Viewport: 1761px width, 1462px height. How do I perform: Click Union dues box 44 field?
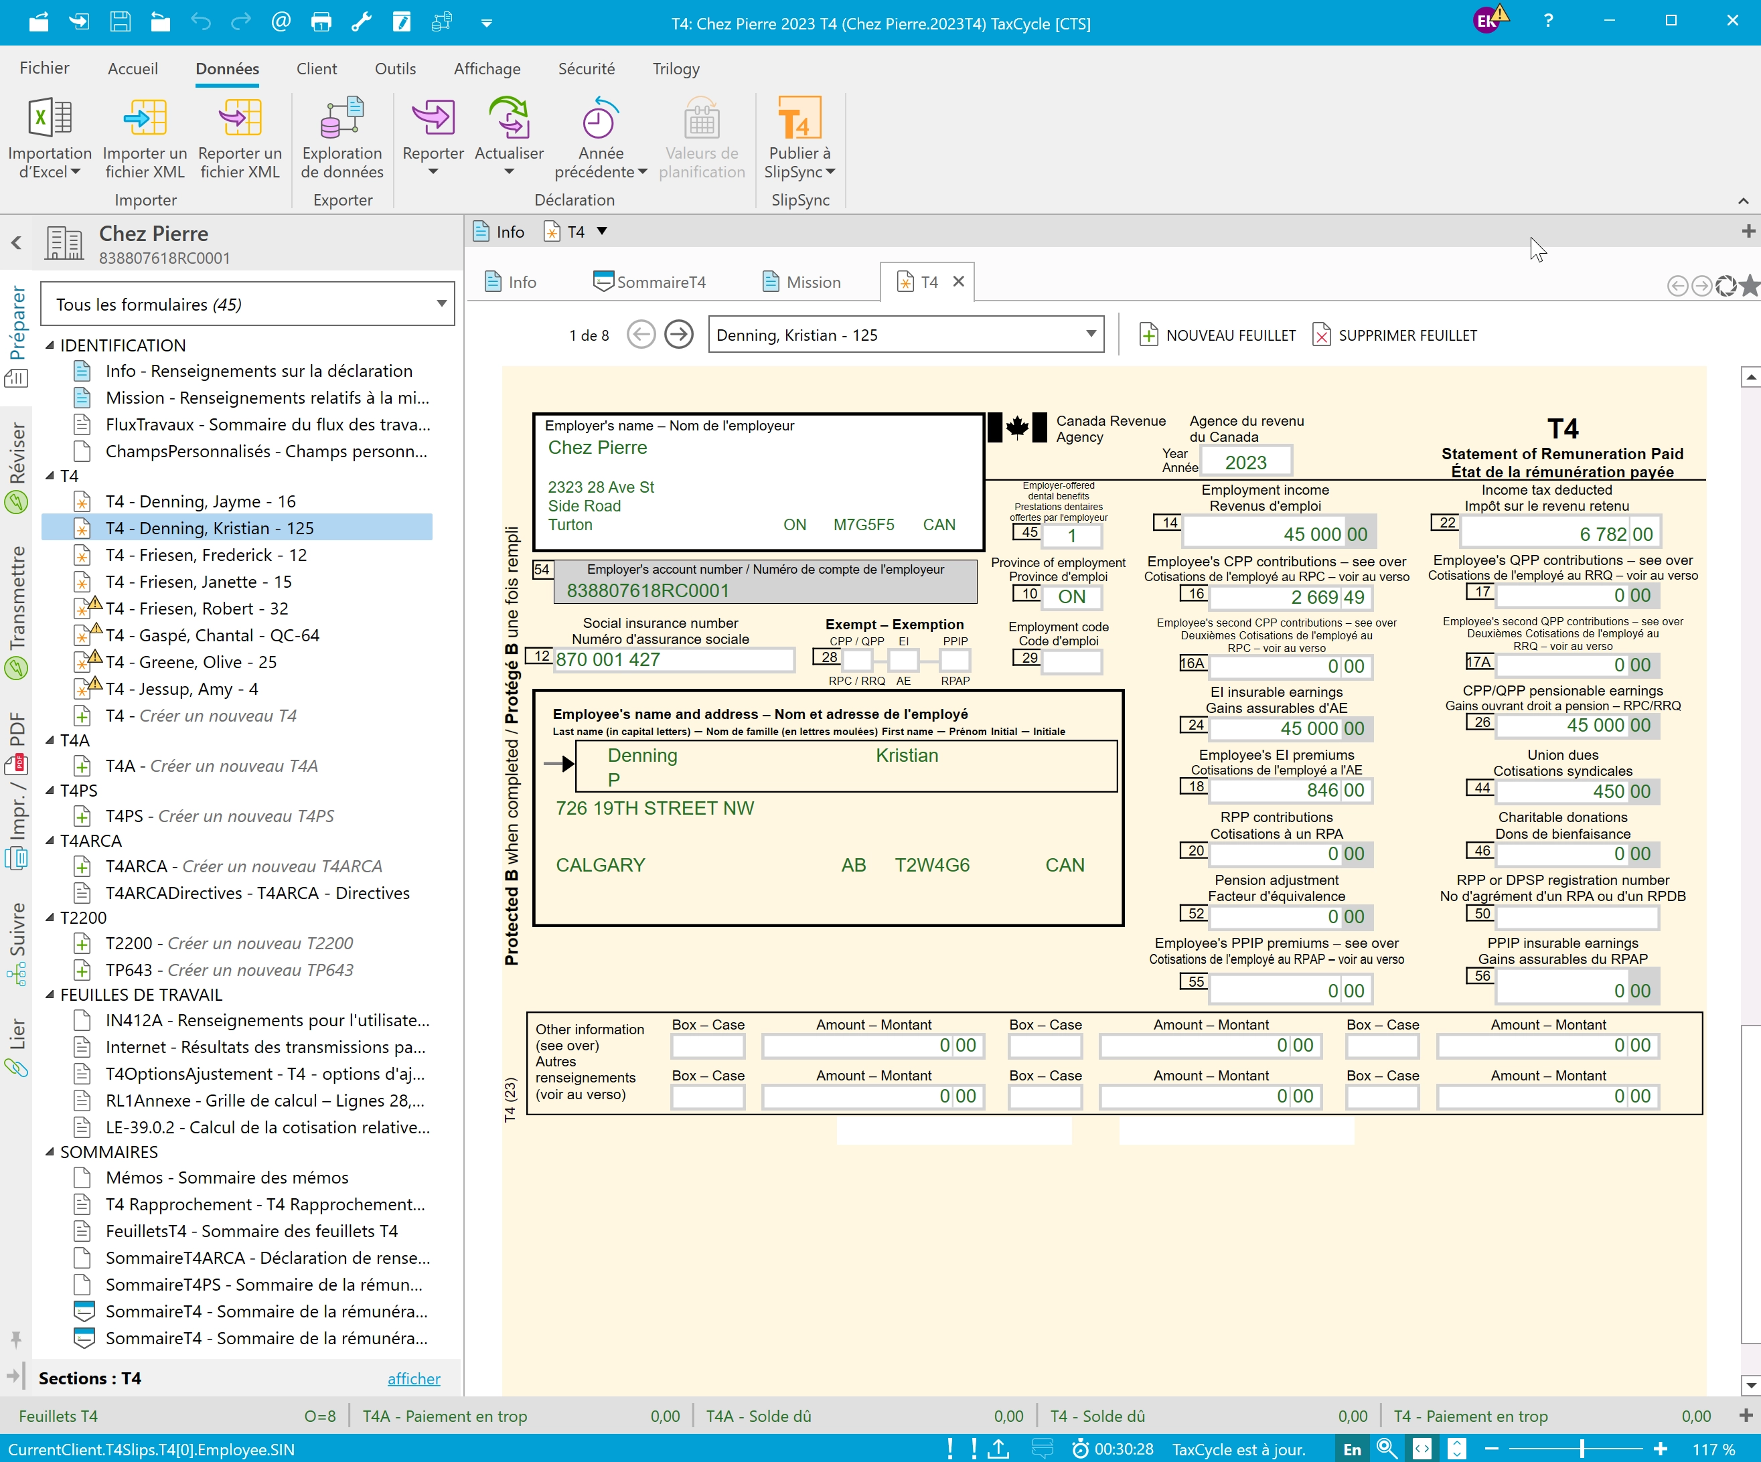(1578, 791)
